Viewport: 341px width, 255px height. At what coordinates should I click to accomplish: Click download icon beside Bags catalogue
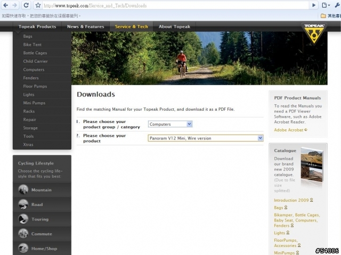[286, 208]
